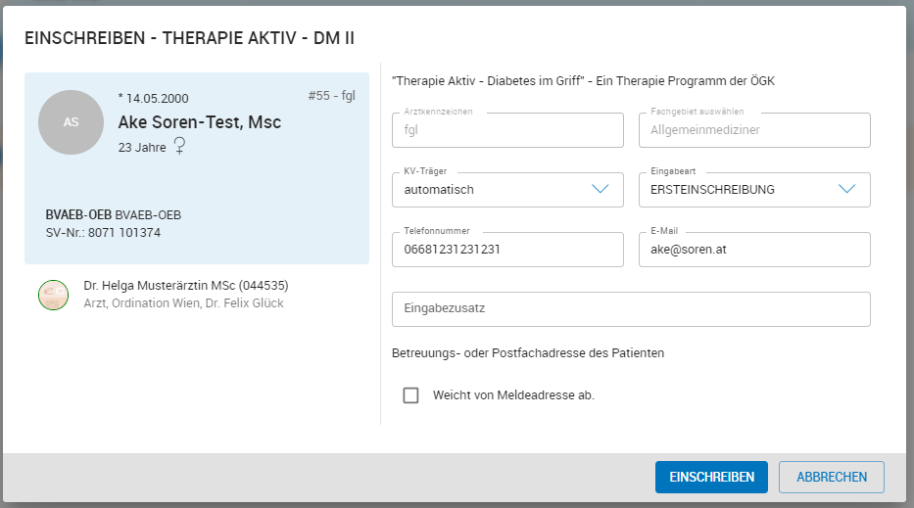Click the '#55 - fgl' patient identifier
This screenshot has height=508, width=914.
tap(332, 96)
